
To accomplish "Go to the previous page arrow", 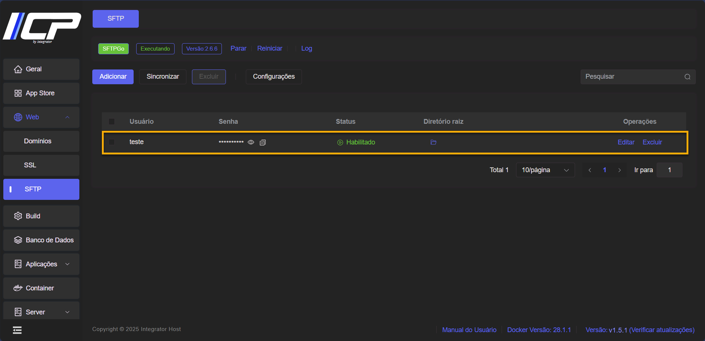I will pos(590,170).
